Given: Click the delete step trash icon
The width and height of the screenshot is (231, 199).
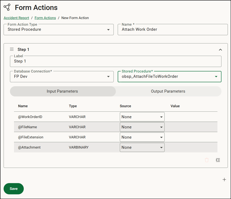Looking at the screenshot, I should [x=207, y=160].
